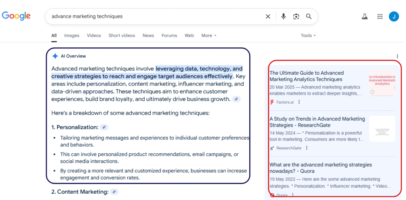Image resolution: width=406 pixels, height=200 pixels.
Task: Select the All tab
Action: tap(54, 36)
